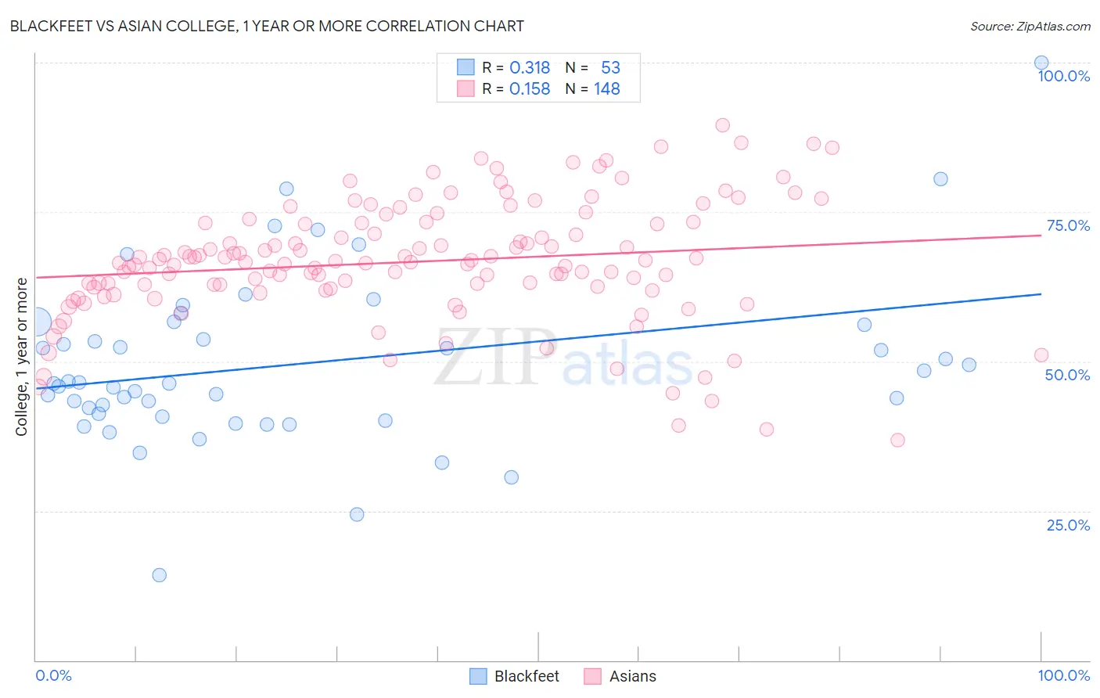Click the chart title text

click(x=267, y=26)
